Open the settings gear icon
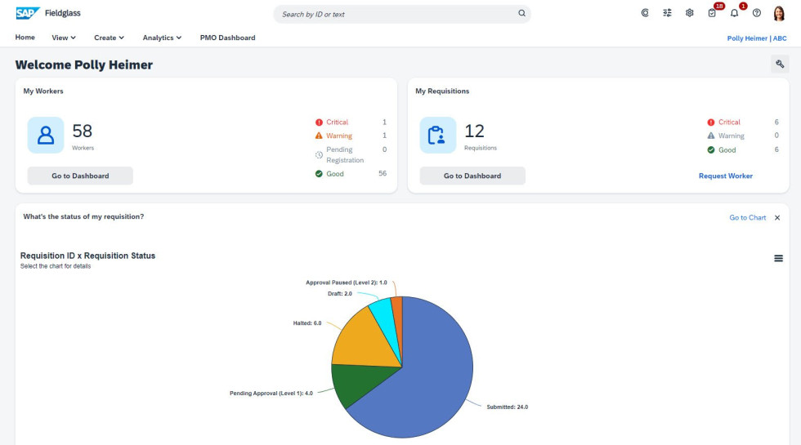This screenshot has width=801, height=445. pyautogui.click(x=689, y=13)
